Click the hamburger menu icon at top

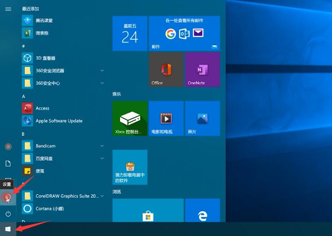[x=8, y=9]
